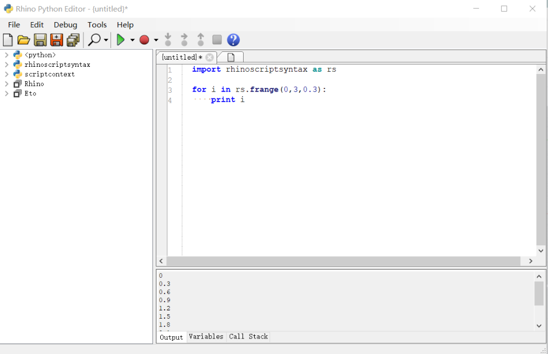
Task: Open the breakpoint options dropdown arrow
Action: tap(156, 40)
